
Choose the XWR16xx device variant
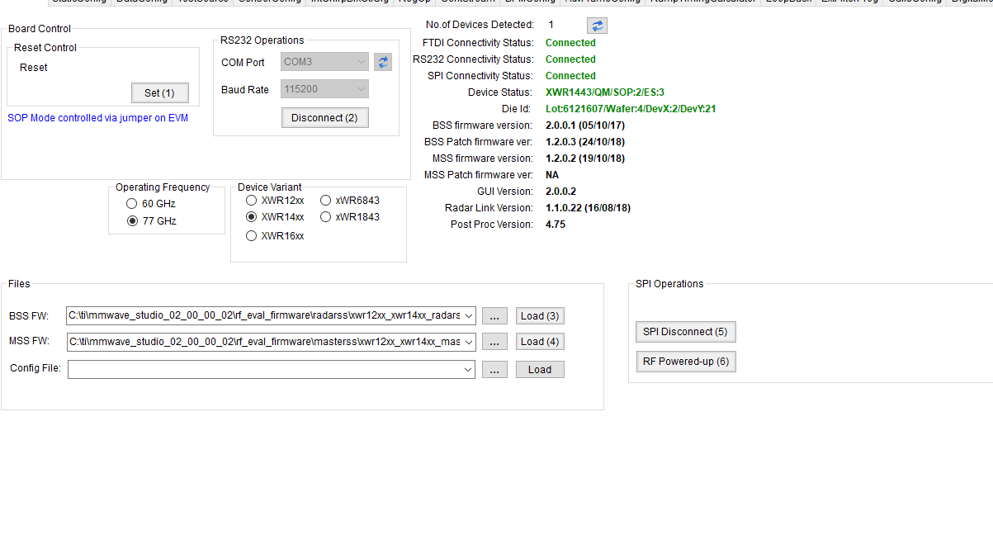point(250,235)
